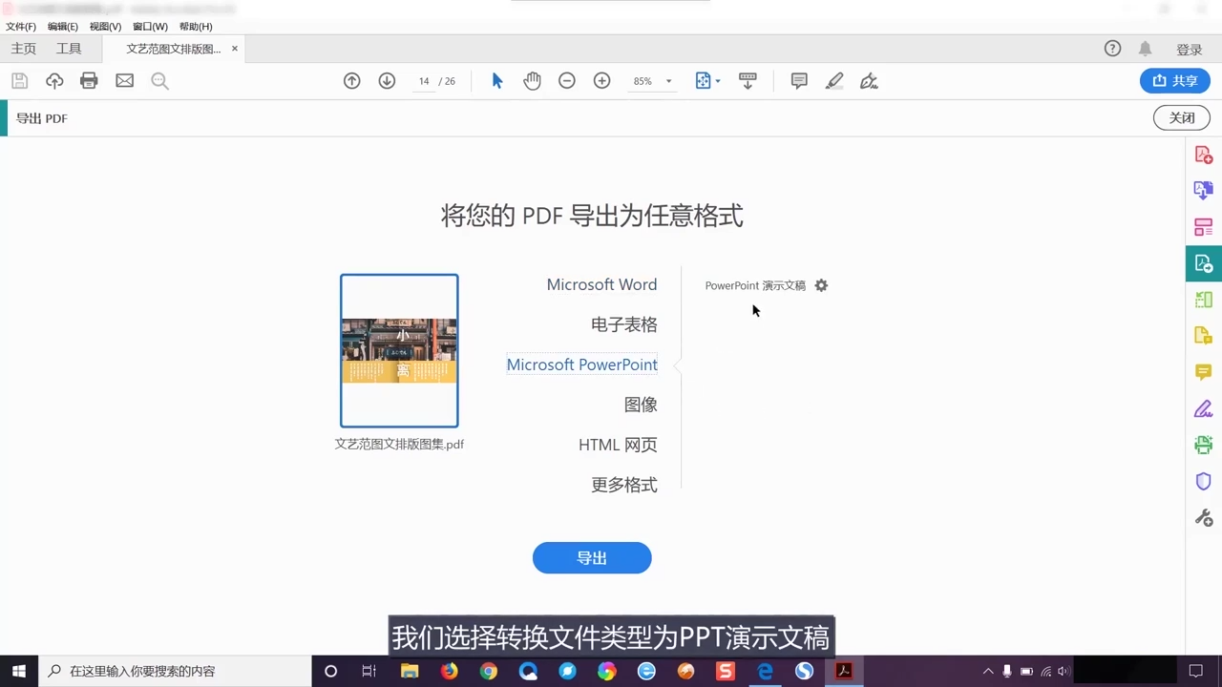
Task: Click the upload to cloud icon
Action: tap(54, 81)
